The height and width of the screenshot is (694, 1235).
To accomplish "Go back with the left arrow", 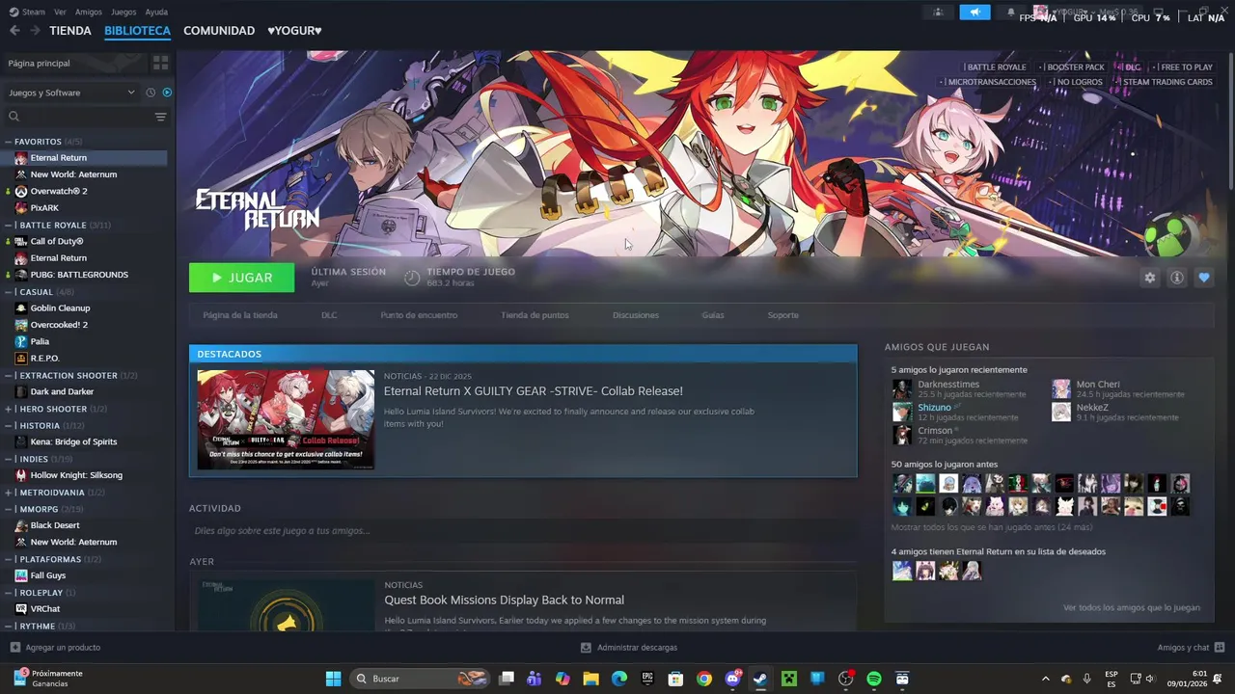I will [14, 31].
